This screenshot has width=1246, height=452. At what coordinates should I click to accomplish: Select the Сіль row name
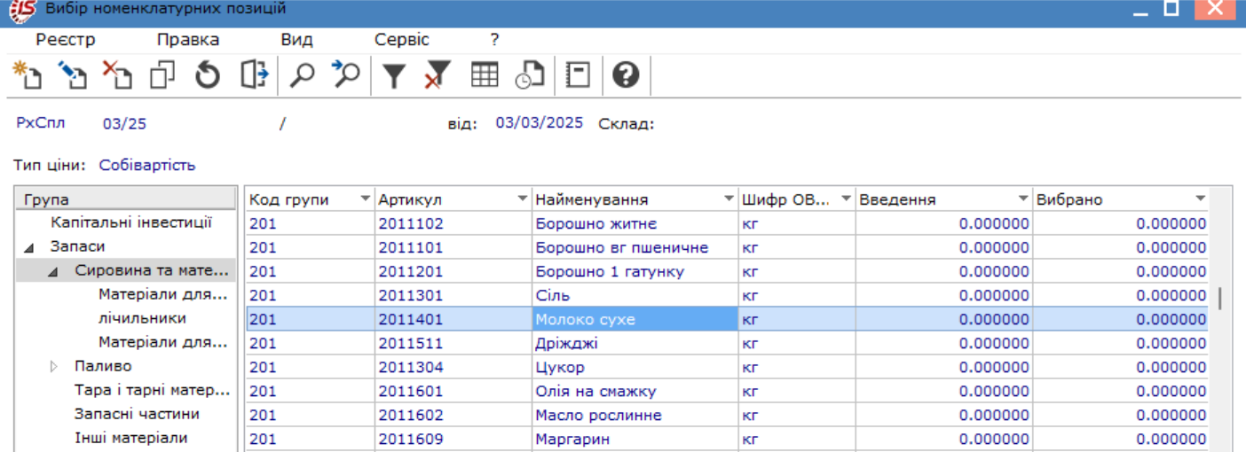(552, 295)
